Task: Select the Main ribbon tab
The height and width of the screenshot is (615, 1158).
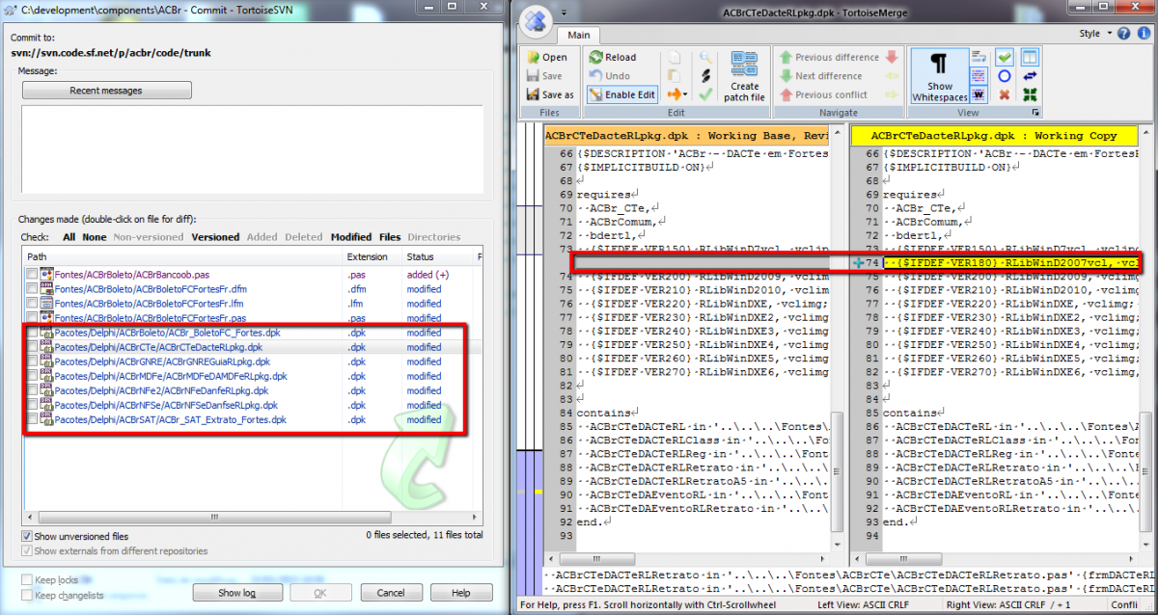Action: 578,35
